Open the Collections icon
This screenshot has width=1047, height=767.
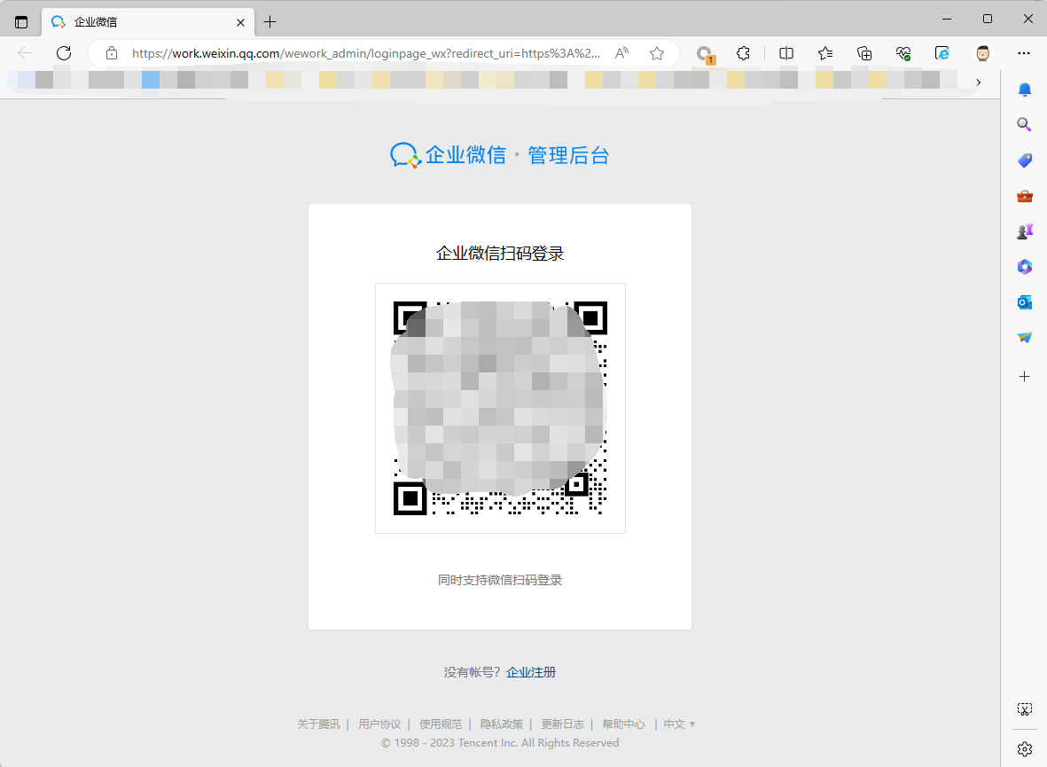[864, 53]
